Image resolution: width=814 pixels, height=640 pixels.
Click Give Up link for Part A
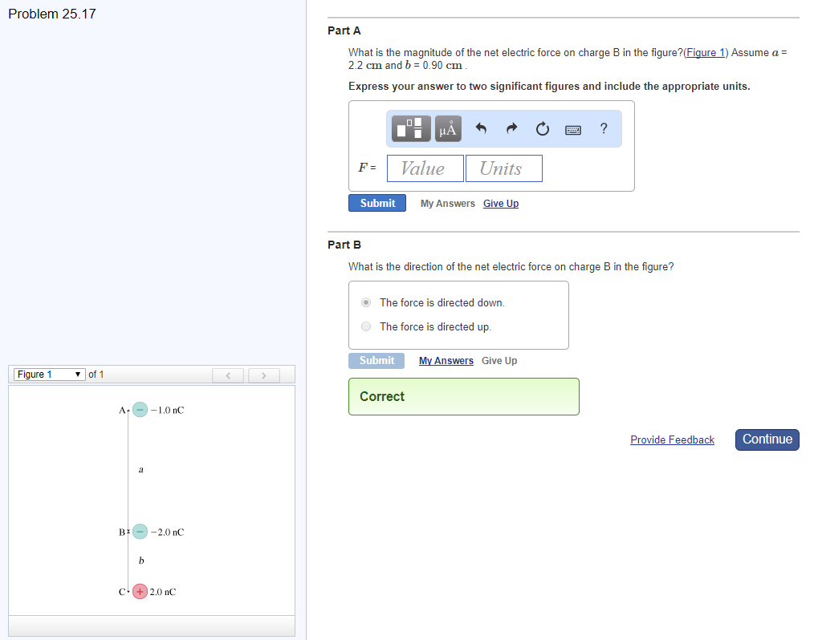tap(501, 204)
